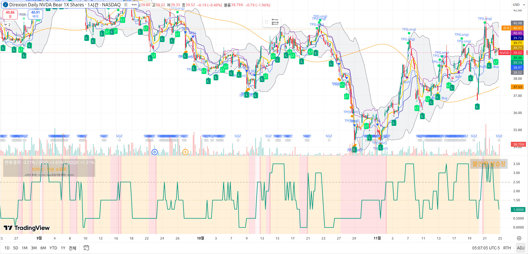This screenshot has width=528, height=254.
Task: Click the change value −0.19 (−0.48%)
Action: (209, 5)
